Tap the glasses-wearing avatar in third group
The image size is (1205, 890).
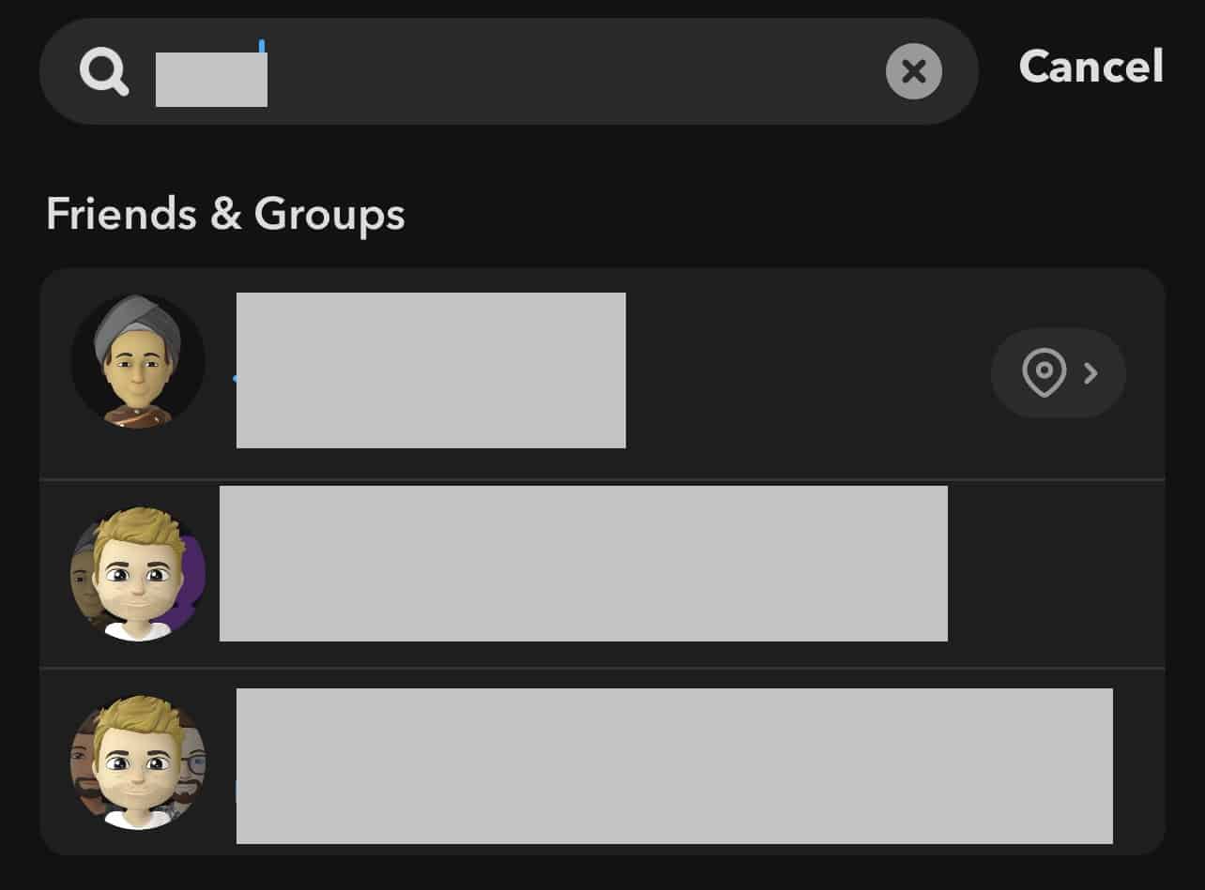point(193,764)
